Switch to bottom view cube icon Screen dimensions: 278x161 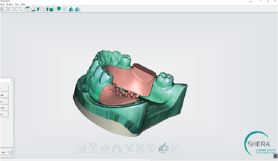34,9
